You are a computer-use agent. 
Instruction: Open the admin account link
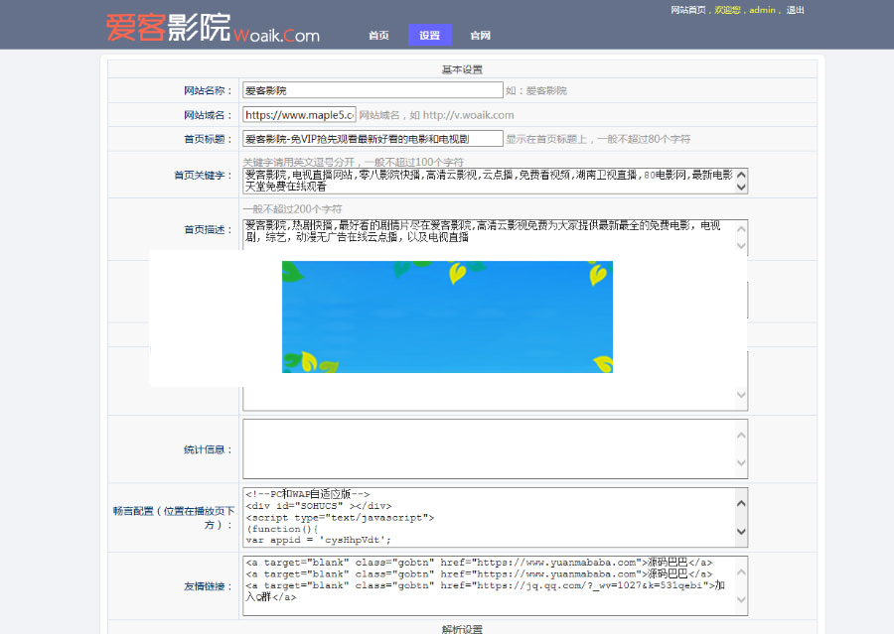[x=761, y=9]
